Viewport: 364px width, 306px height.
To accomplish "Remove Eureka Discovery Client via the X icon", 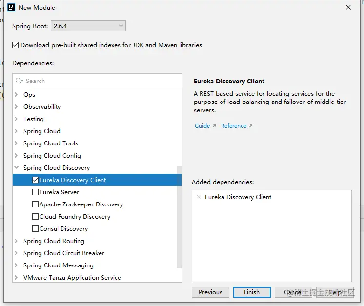I will pos(199,197).
